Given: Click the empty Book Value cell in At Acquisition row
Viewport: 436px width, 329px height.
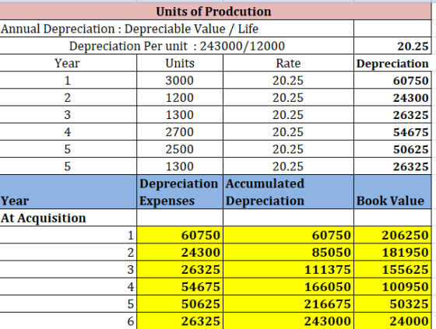Looking at the screenshot, I should (x=392, y=218).
